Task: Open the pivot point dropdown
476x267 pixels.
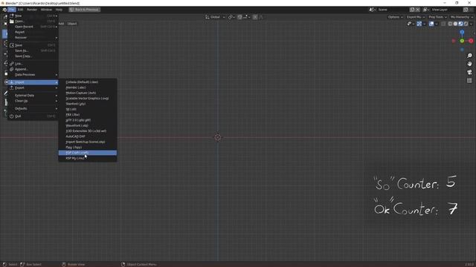Action: (x=231, y=17)
